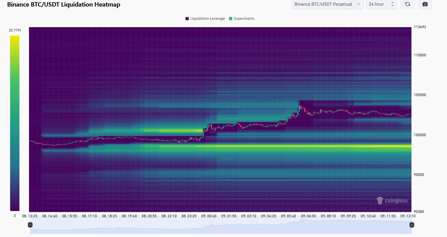Screen dimensions: 447x237
Task: Toggle the Liquidation Leverage legend item
Action: click(x=205, y=18)
